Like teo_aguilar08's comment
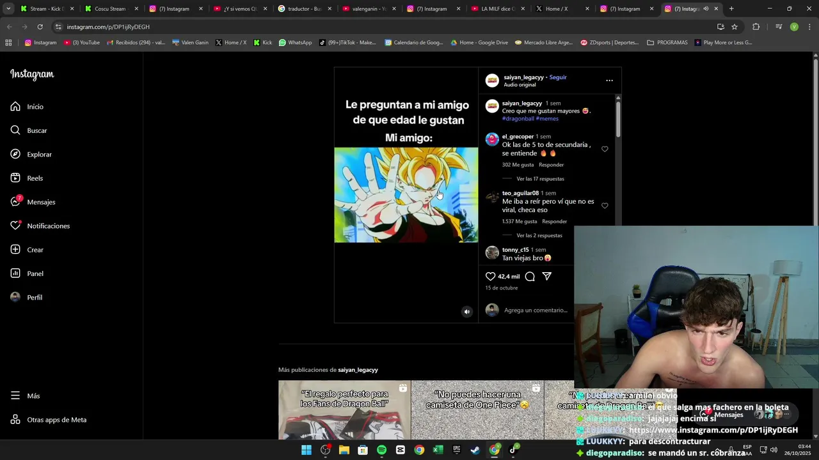The height and width of the screenshot is (460, 819). pos(605,206)
